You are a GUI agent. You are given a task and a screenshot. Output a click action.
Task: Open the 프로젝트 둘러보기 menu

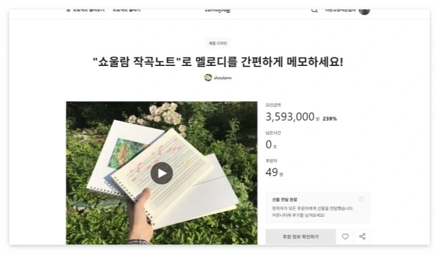tap(89, 10)
